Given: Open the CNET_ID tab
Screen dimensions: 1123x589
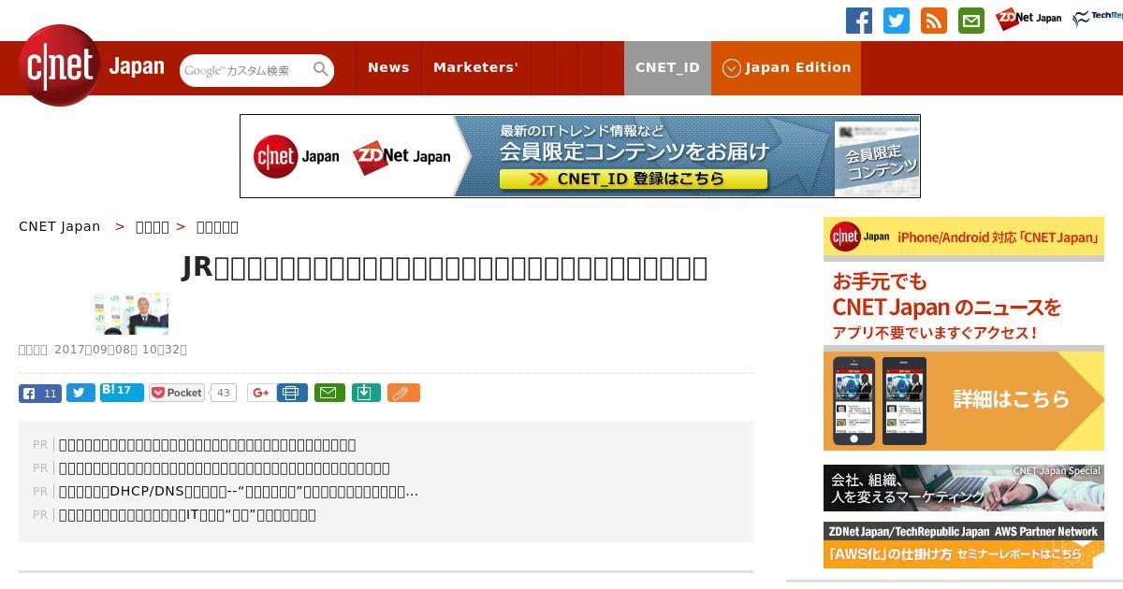Looking at the screenshot, I should [x=667, y=67].
